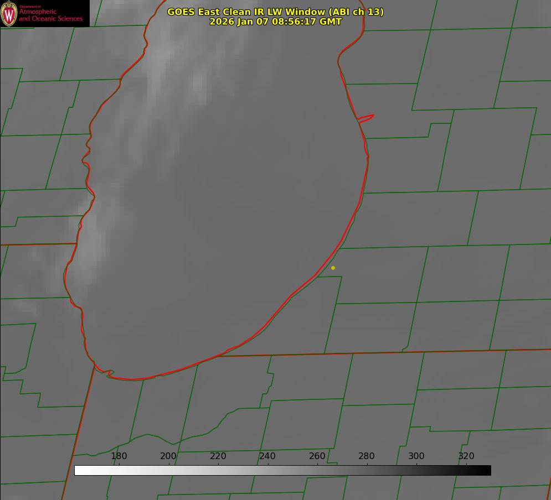
Task: Click the 180 colorbar label
Action: click(x=119, y=456)
